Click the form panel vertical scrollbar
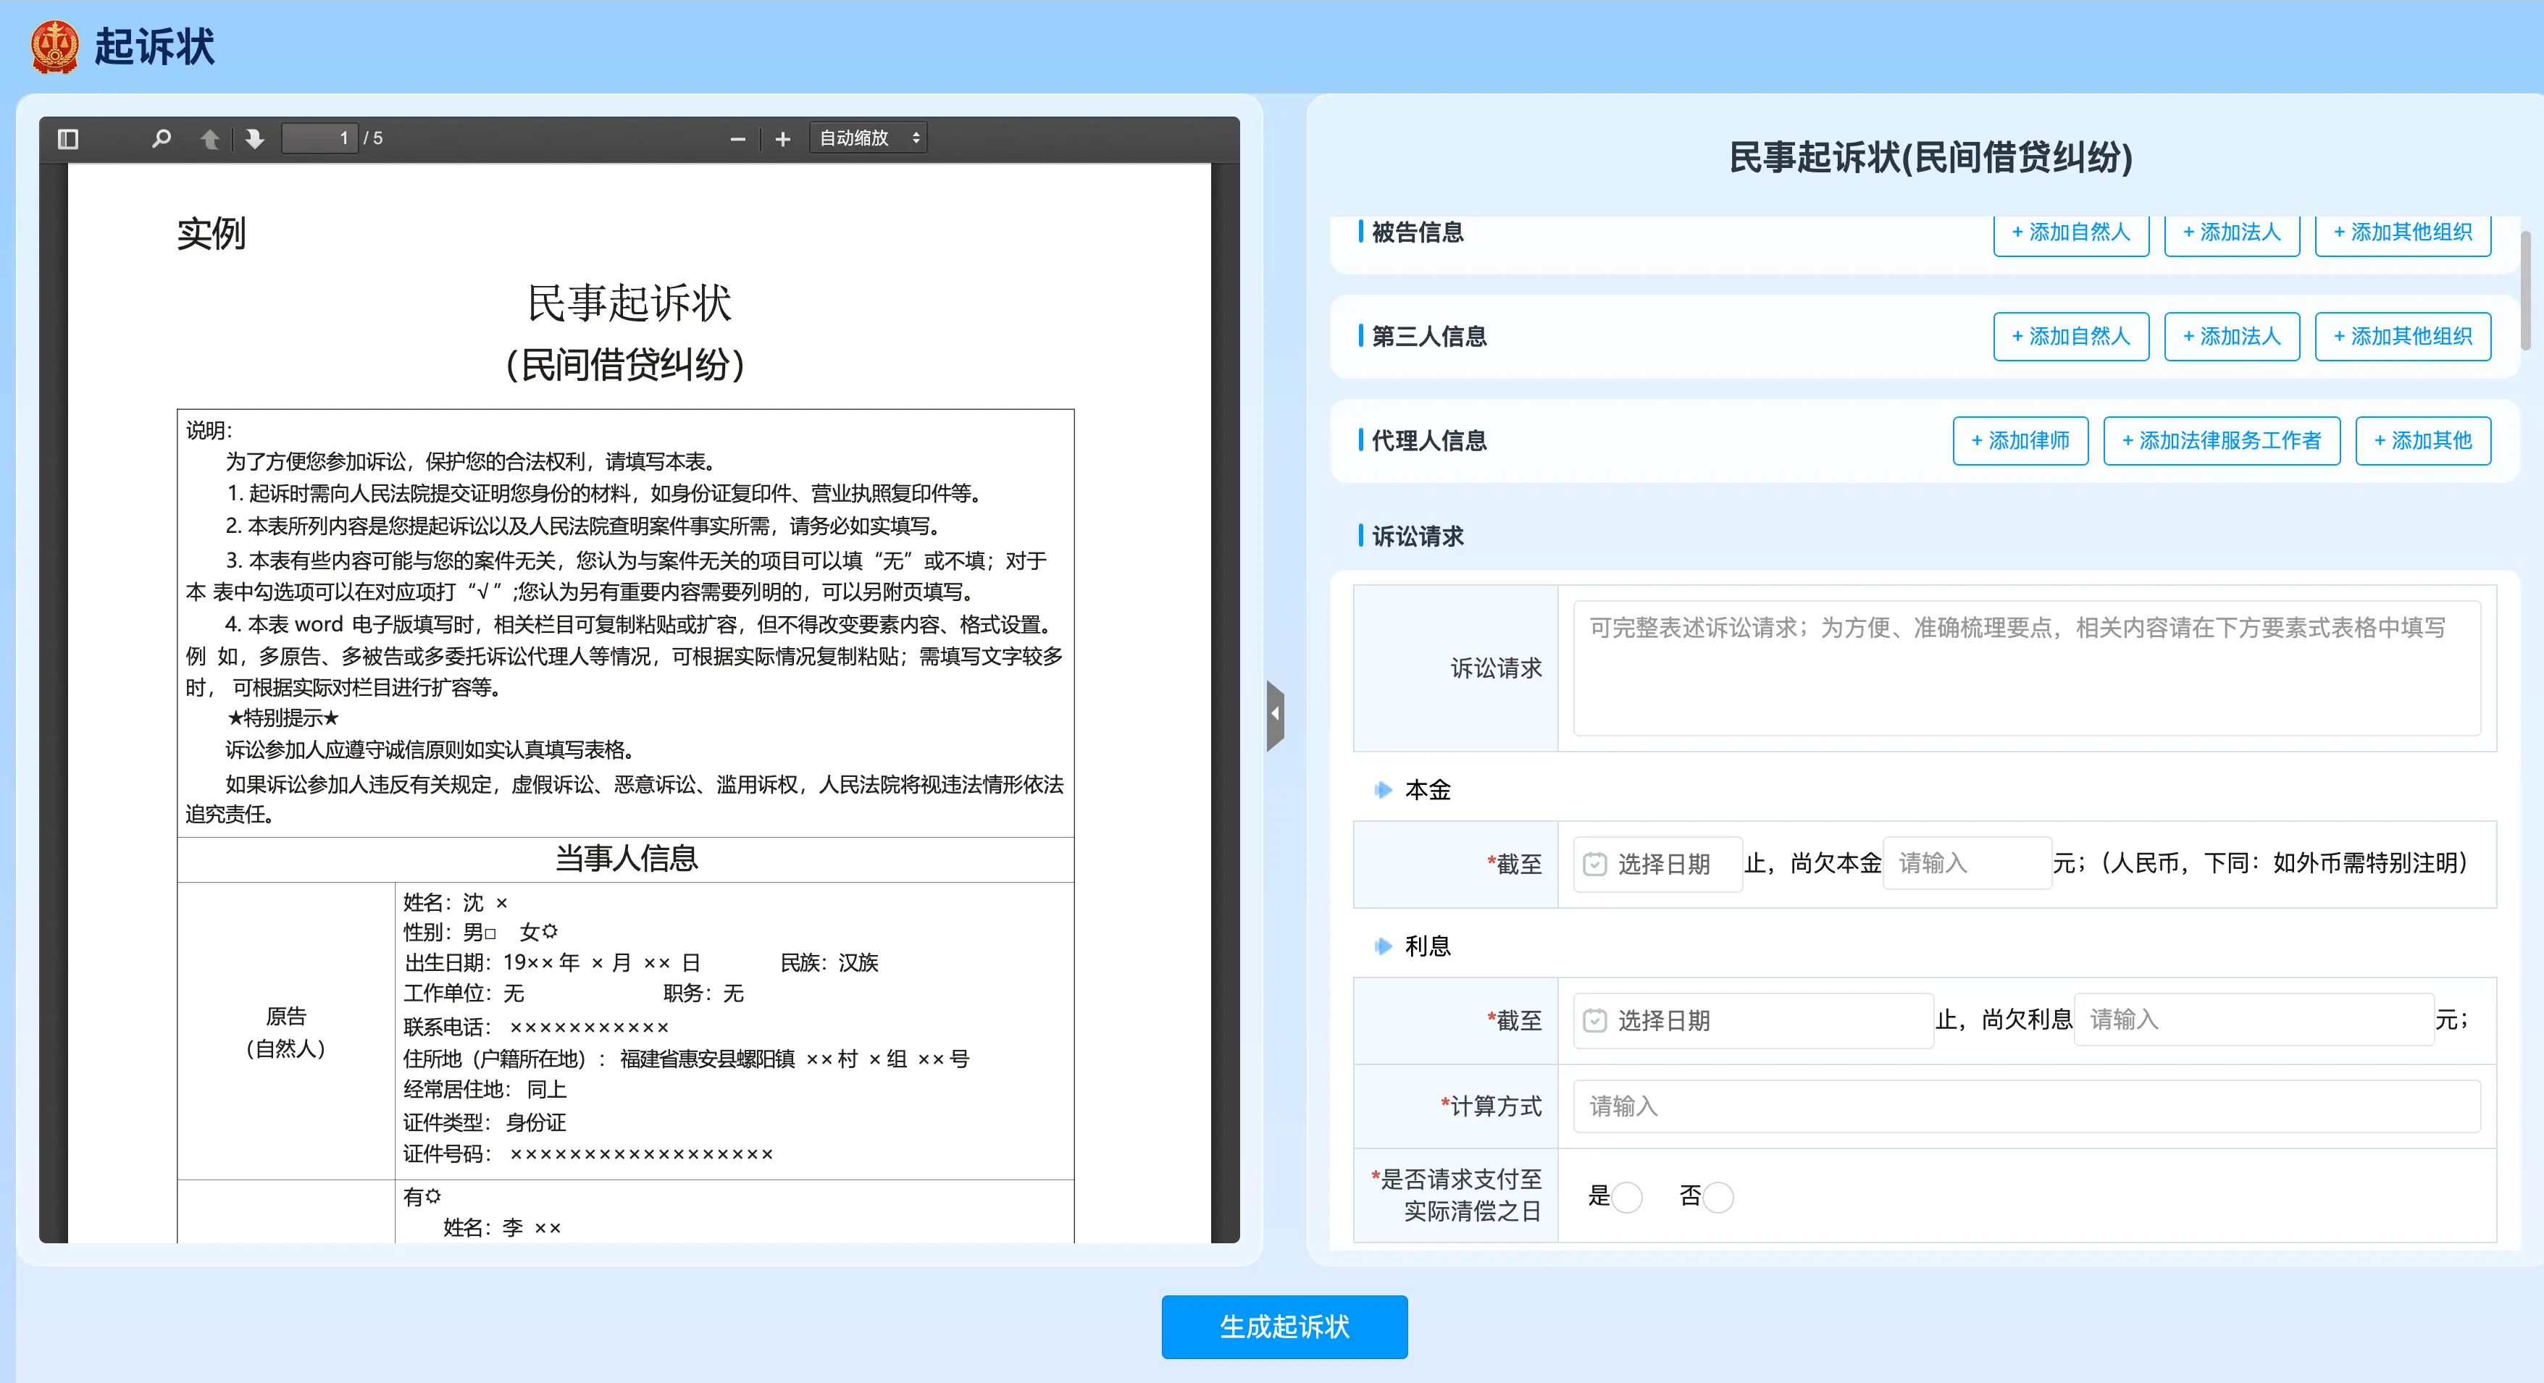The width and height of the screenshot is (2544, 1383). (2525, 290)
